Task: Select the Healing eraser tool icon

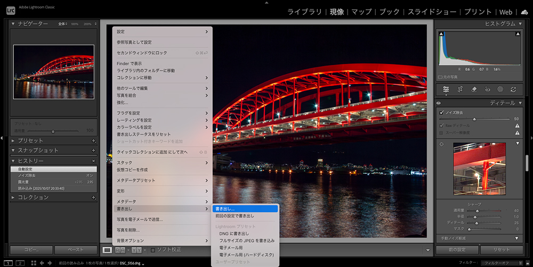Action: click(x=474, y=89)
